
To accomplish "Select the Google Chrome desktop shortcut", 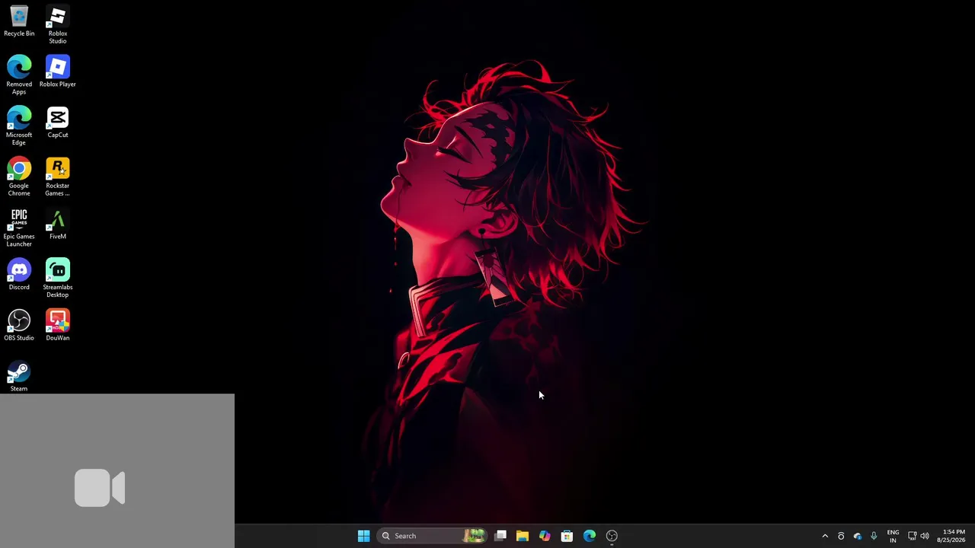I will tap(19, 177).
